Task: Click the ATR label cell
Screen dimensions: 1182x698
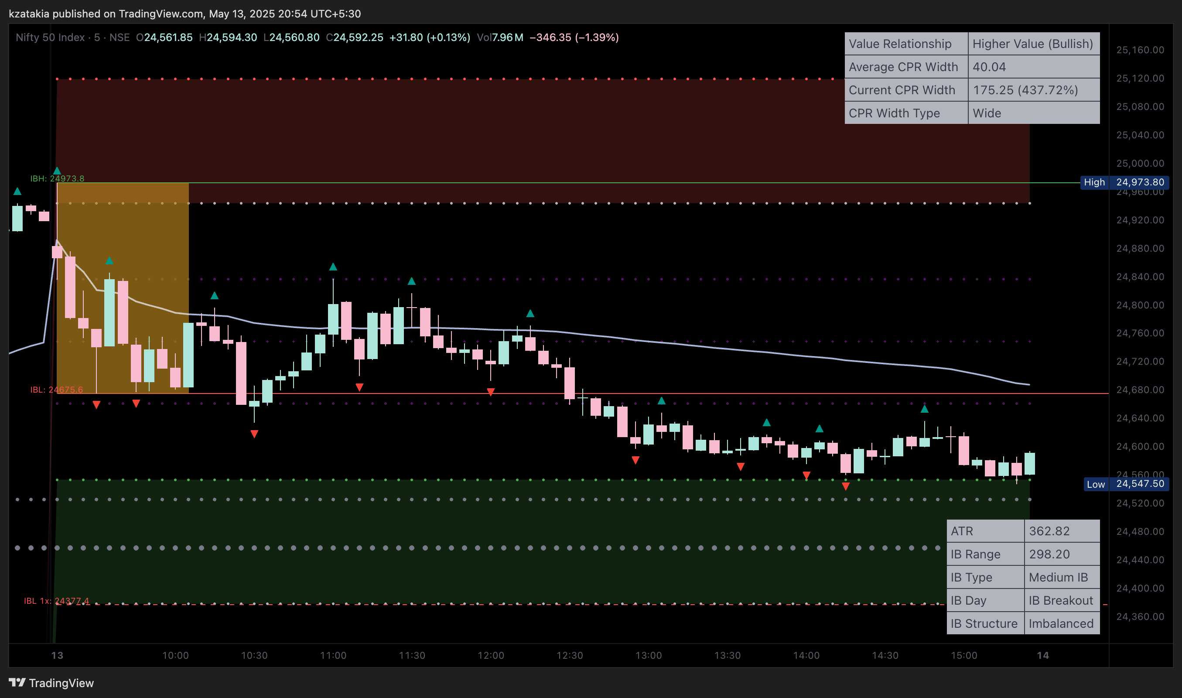Action: click(985, 531)
